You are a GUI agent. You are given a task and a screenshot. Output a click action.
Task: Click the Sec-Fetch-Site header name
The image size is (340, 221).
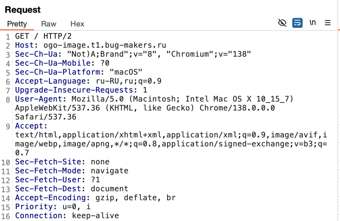[48, 162]
